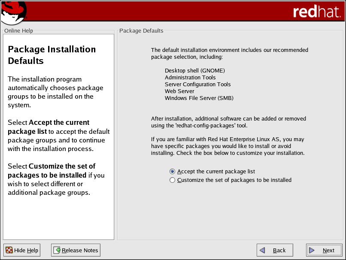Click the Package Defaults frame title

[x=141, y=31]
